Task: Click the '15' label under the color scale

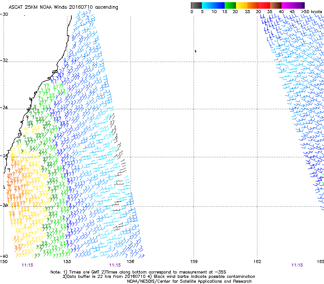Action: (x=225, y=12)
